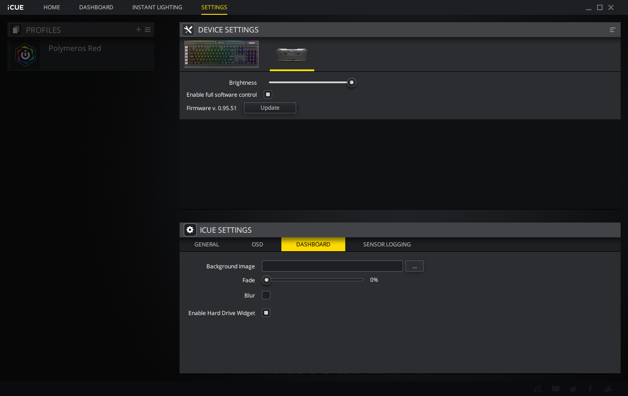The height and width of the screenshot is (396, 628).
Task: Open the Facebook icon link
Action: coord(591,389)
